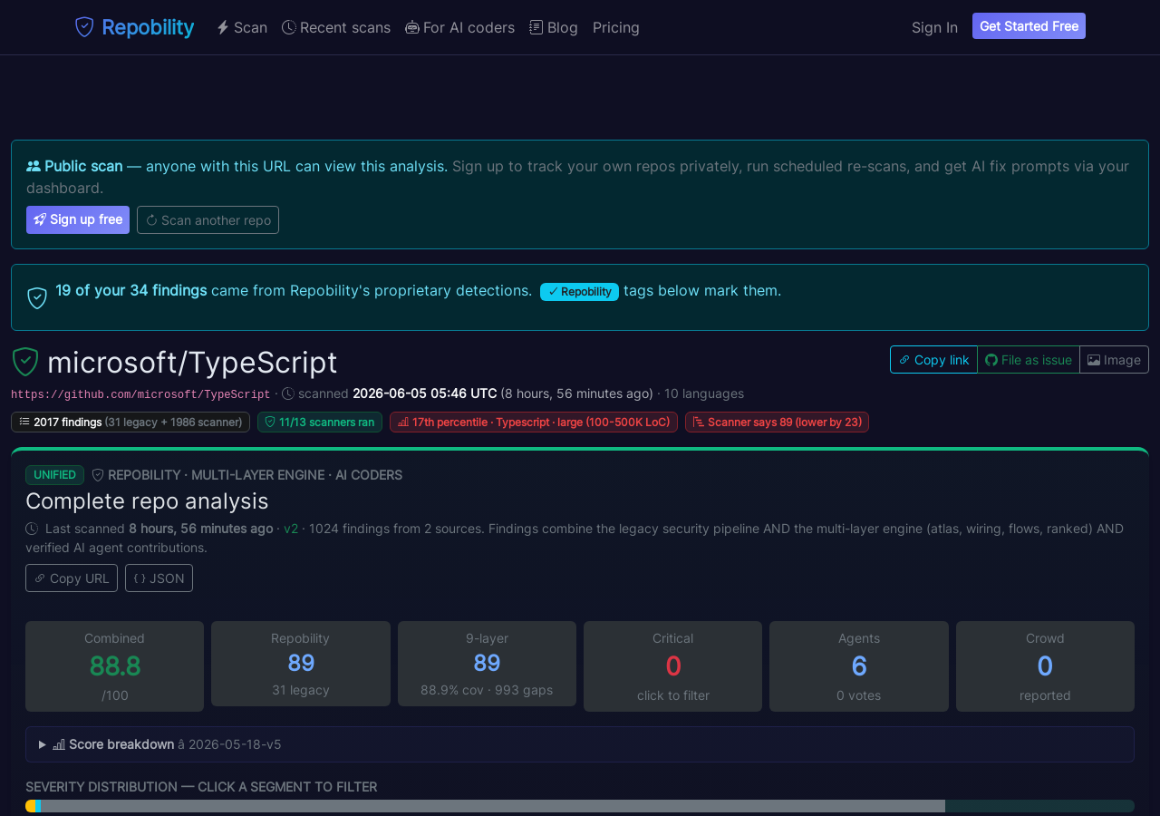Click the shield icon in findings banner
This screenshot has height=816, width=1160.
pos(37,297)
